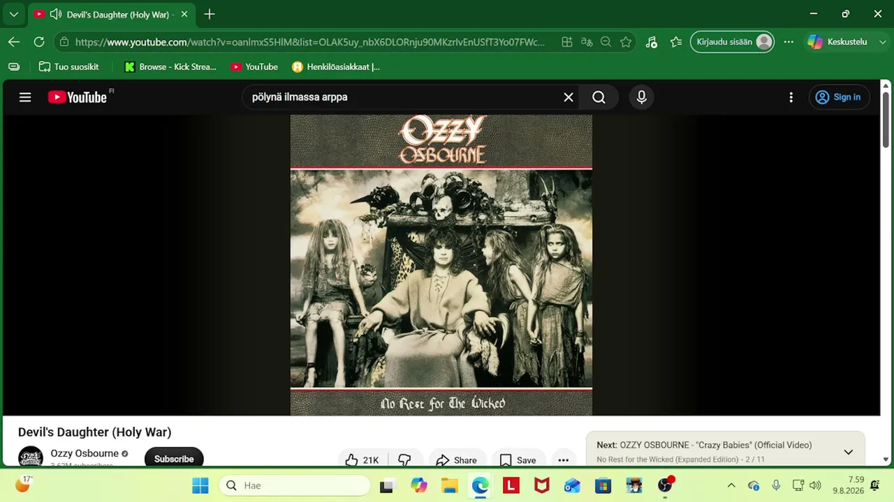The image size is (894, 502).
Task: Add this page to favorites with the star
Action: pos(626,42)
